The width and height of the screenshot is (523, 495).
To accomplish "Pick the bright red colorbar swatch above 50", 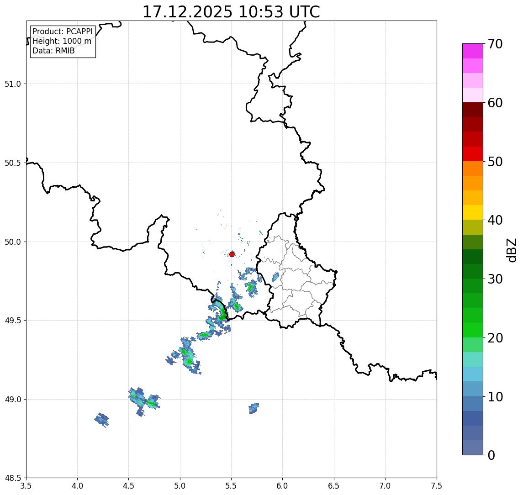I will [x=473, y=154].
